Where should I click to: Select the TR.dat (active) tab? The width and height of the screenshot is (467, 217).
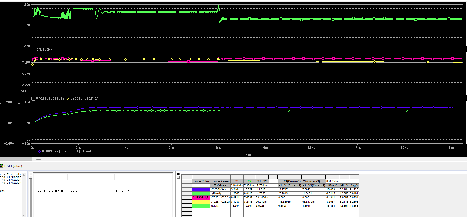pos(11,166)
